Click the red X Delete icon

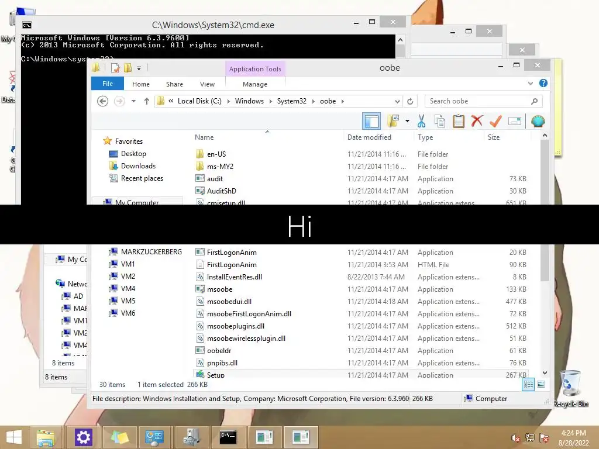(477, 121)
